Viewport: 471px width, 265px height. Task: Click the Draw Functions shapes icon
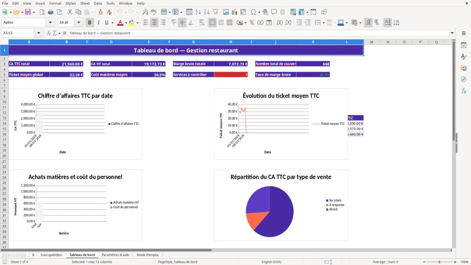(324, 12)
